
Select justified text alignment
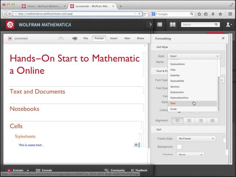click(x=212, y=121)
